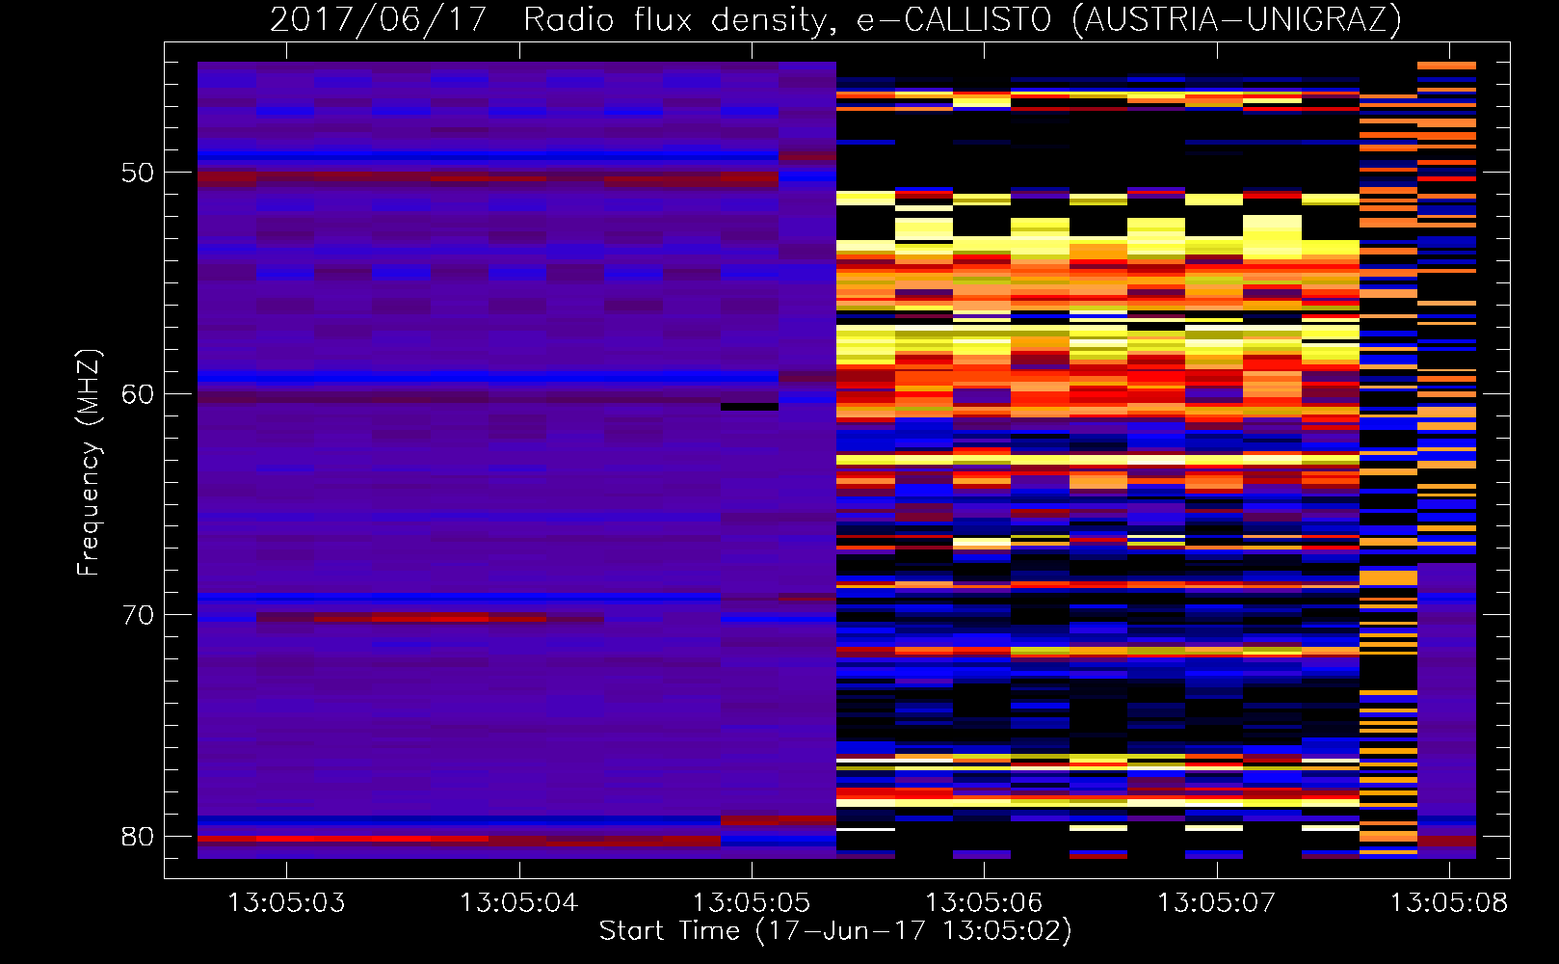
Task: Click the 80 frequency tick label
Action: 138,836
